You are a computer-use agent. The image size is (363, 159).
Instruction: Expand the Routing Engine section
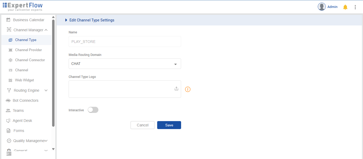point(46,90)
